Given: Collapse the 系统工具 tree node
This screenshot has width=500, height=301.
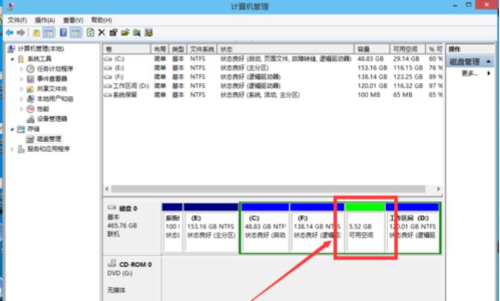Looking at the screenshot, I should (12, 59).
